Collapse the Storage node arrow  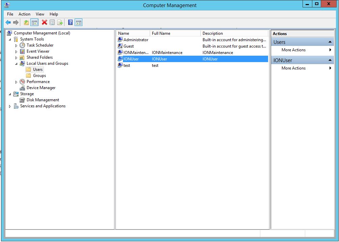point(10,94)
